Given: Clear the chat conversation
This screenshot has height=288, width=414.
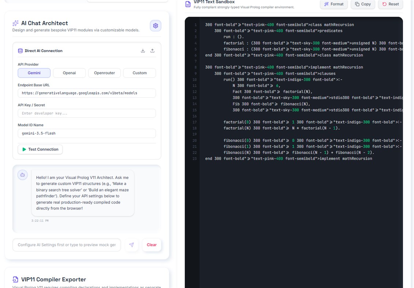Looking at the screenshot, I should click(x=152, y=245).
